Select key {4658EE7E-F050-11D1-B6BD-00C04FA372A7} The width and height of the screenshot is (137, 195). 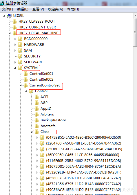tap(83, 178)
